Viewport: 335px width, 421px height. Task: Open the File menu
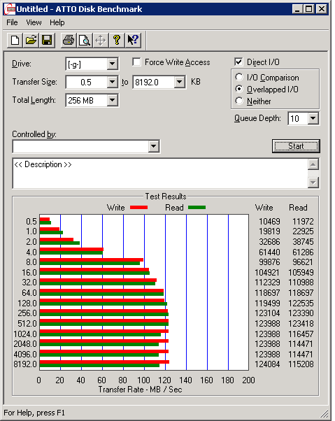coord(12,22)
